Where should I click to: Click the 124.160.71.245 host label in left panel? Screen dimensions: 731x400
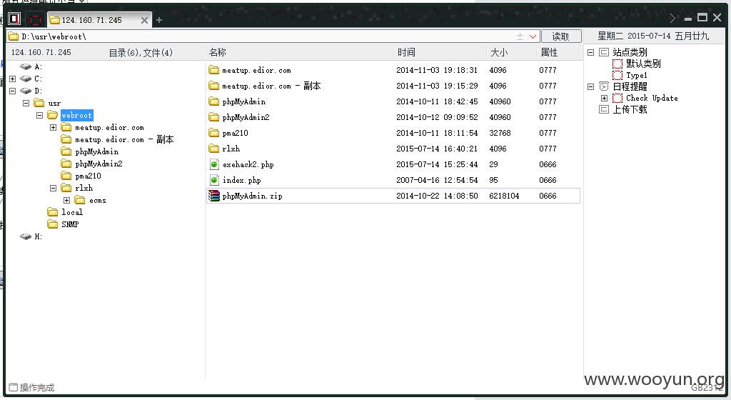(x=41, y=52)
